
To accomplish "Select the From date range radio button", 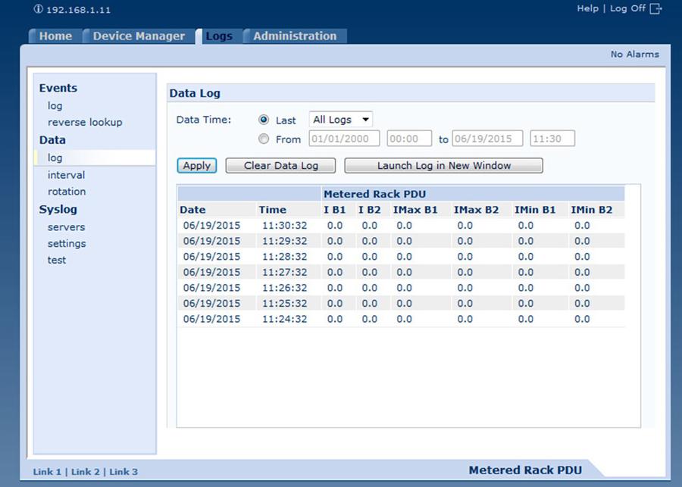I will click(264, 139).
